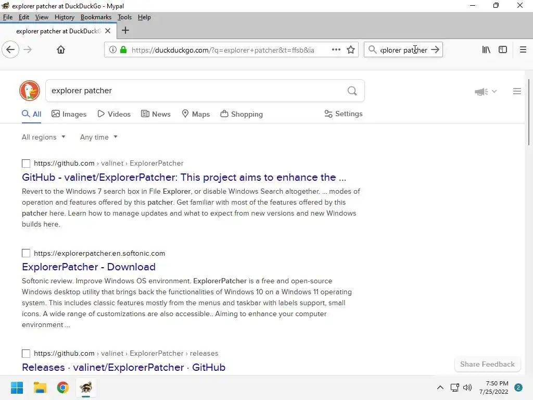Toggle the sidebar view icon

tap(503, 49)
